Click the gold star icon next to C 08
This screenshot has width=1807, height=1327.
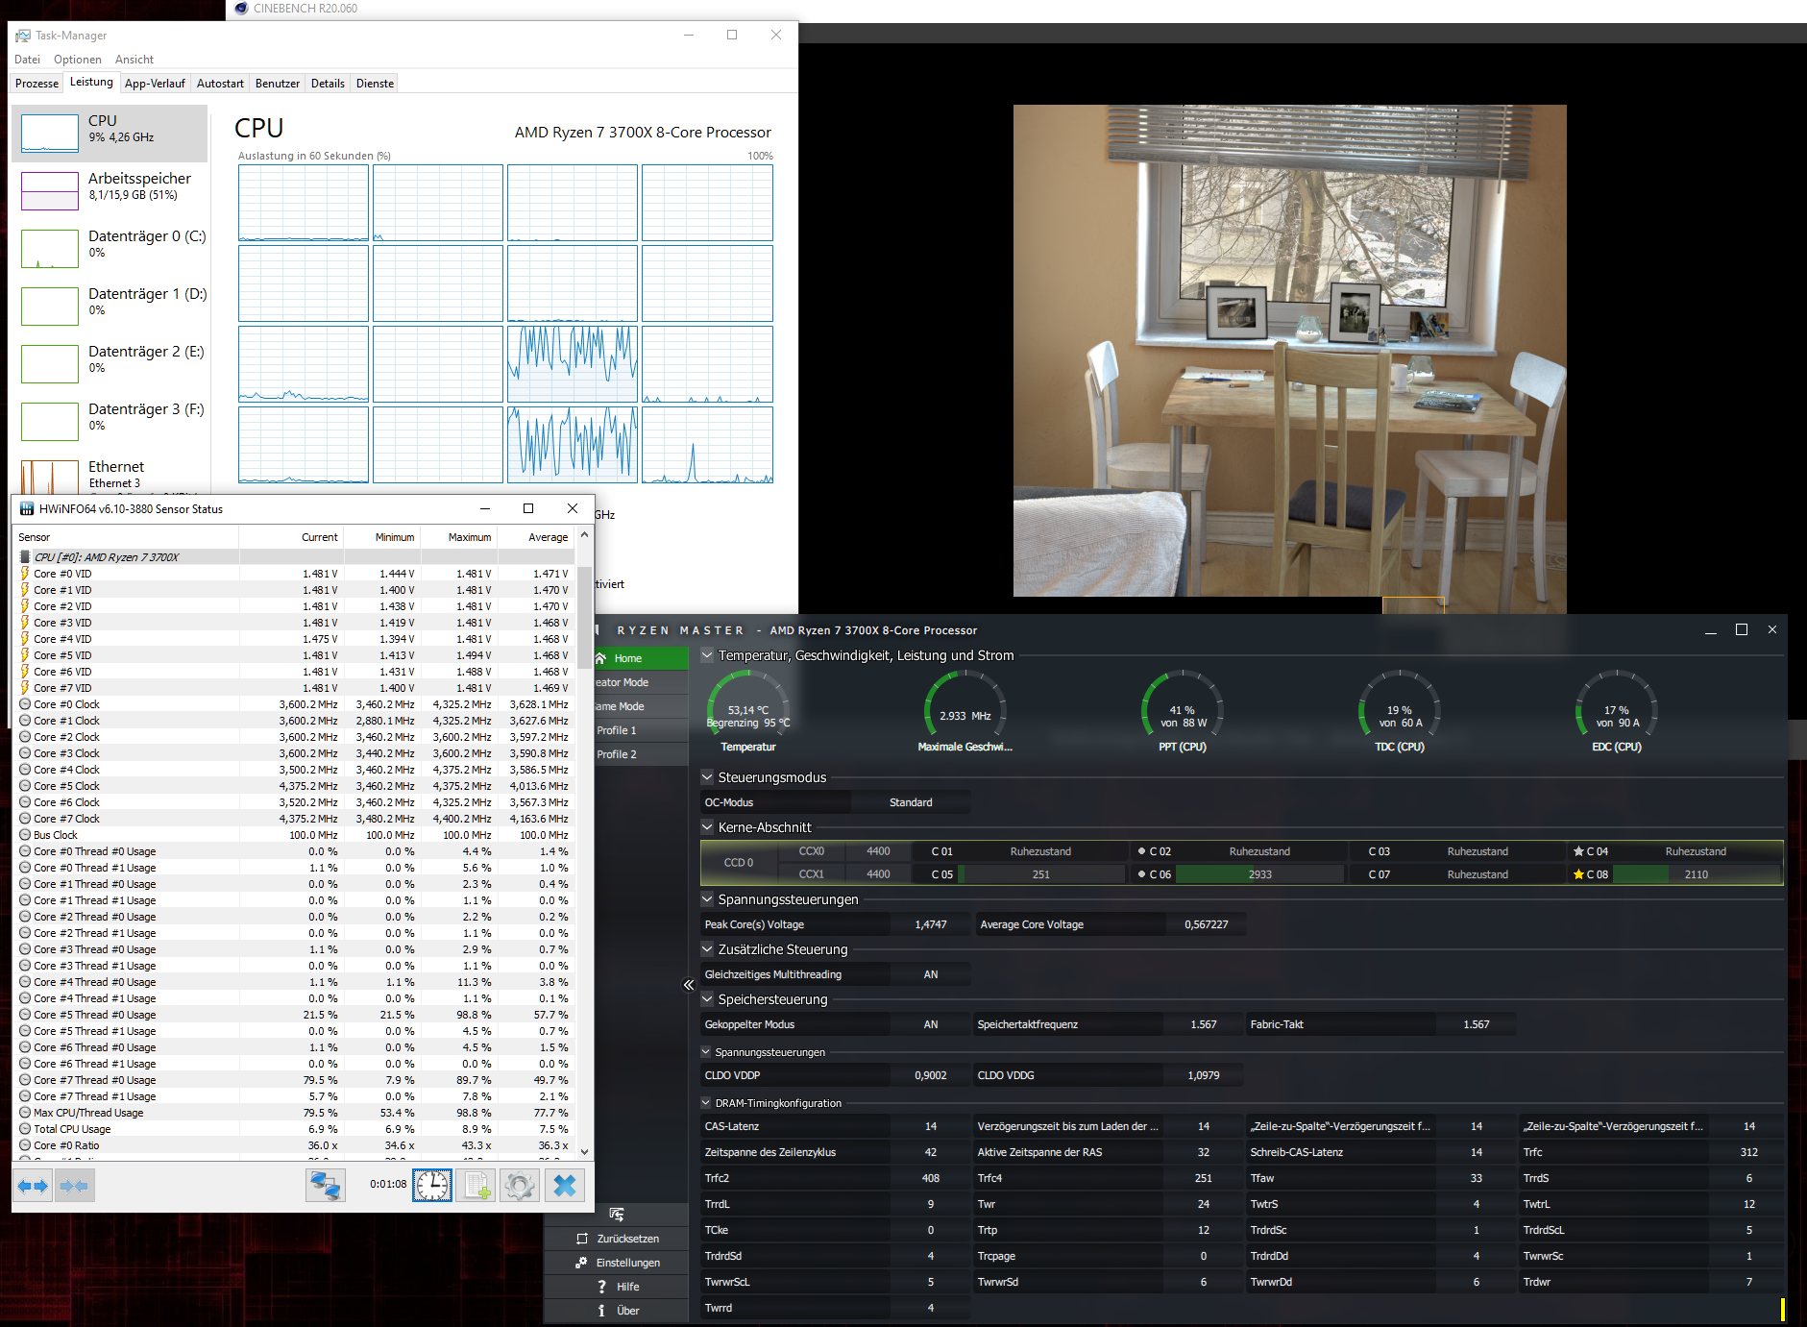click(1578, 874)
